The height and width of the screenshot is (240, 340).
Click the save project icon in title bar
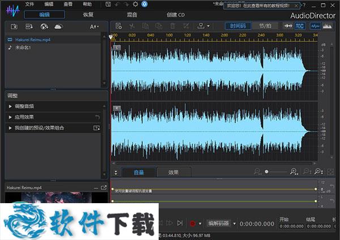point(108,5)
